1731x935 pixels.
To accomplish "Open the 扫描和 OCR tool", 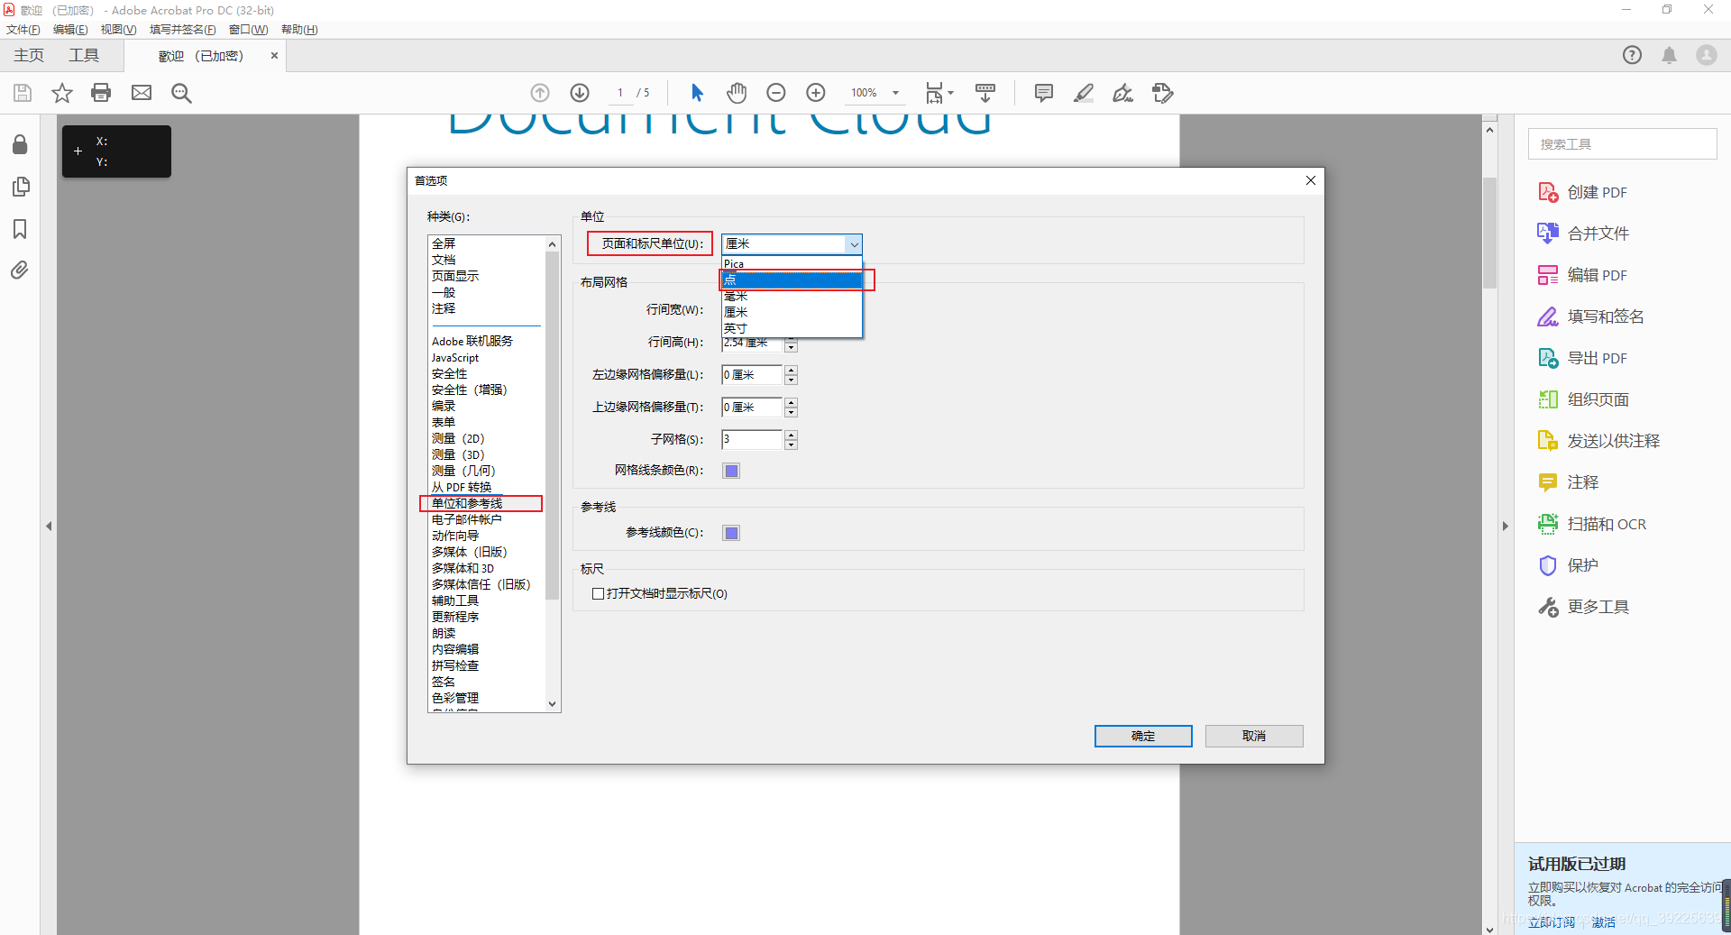I will tap(1592, 524).
